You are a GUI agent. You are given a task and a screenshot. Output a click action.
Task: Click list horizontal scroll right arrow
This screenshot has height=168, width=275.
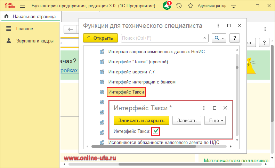pos(230,146)
